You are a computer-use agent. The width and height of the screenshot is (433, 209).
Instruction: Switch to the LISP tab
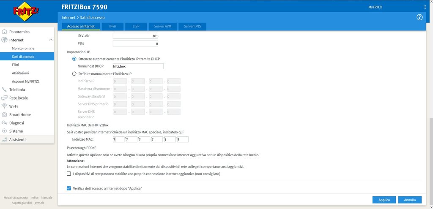(x=136, y=27)
